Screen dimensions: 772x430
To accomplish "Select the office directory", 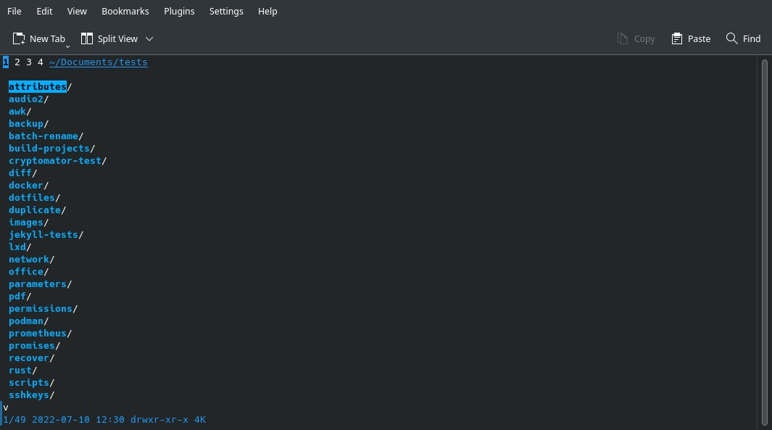I will 25,271.
